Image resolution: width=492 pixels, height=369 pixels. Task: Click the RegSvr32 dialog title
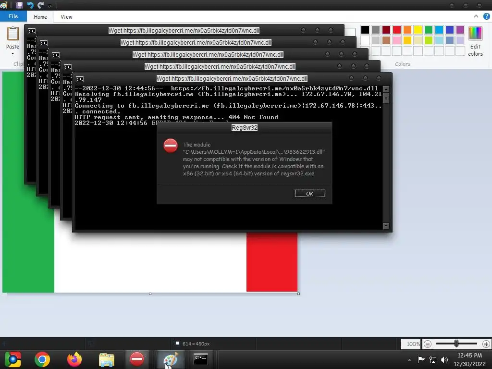pos(244,128)
